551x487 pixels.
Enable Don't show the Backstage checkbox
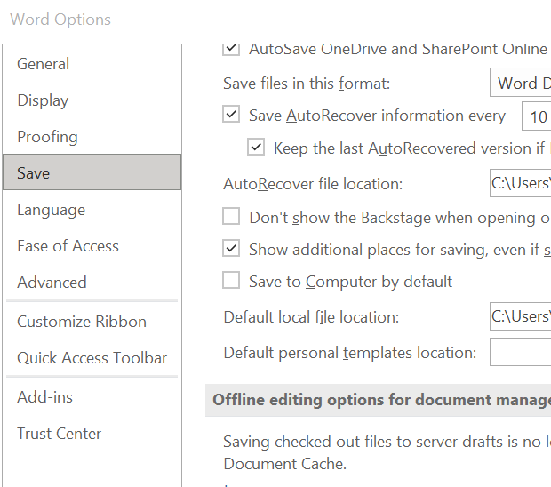tap(231, 217)
